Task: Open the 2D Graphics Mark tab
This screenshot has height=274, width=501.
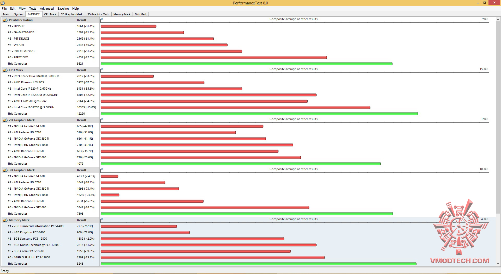Action: click(72, 14)
